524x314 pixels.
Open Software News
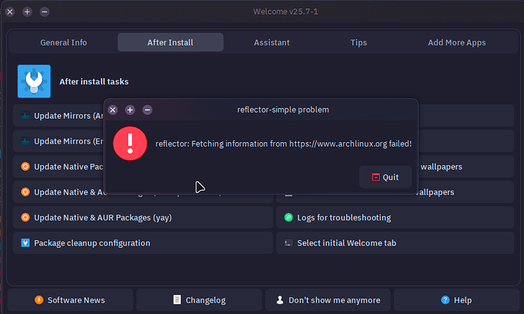tap(70, 300)
